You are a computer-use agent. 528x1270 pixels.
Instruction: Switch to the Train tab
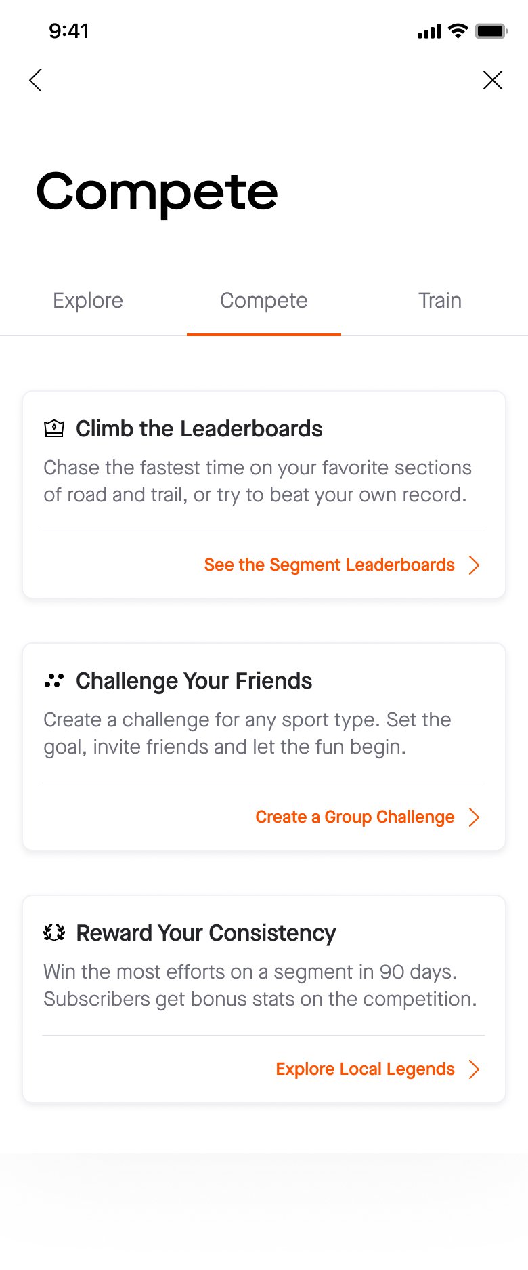[440, 300]
